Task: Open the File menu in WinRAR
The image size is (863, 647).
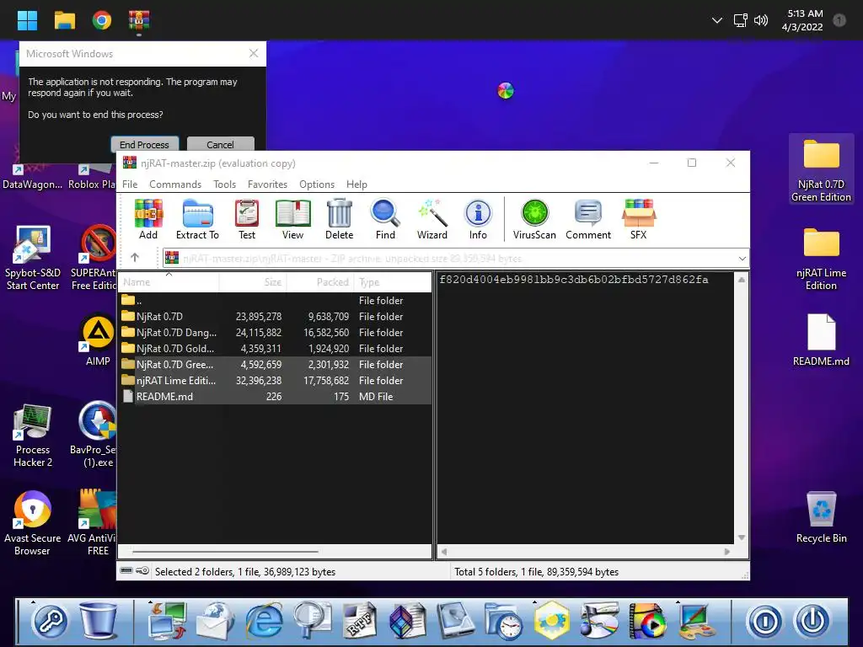Action: click(x=130, y=184)
